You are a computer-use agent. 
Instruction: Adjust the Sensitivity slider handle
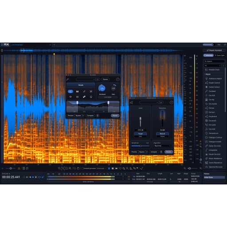(x=141, y=146)
